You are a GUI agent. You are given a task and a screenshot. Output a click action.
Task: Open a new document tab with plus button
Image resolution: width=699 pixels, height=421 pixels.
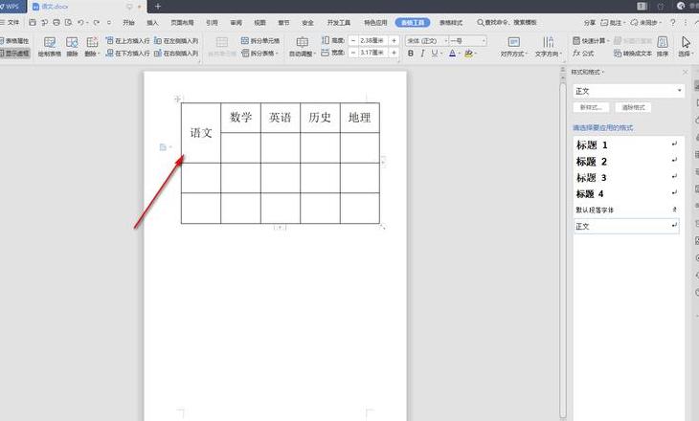point(158,7)
